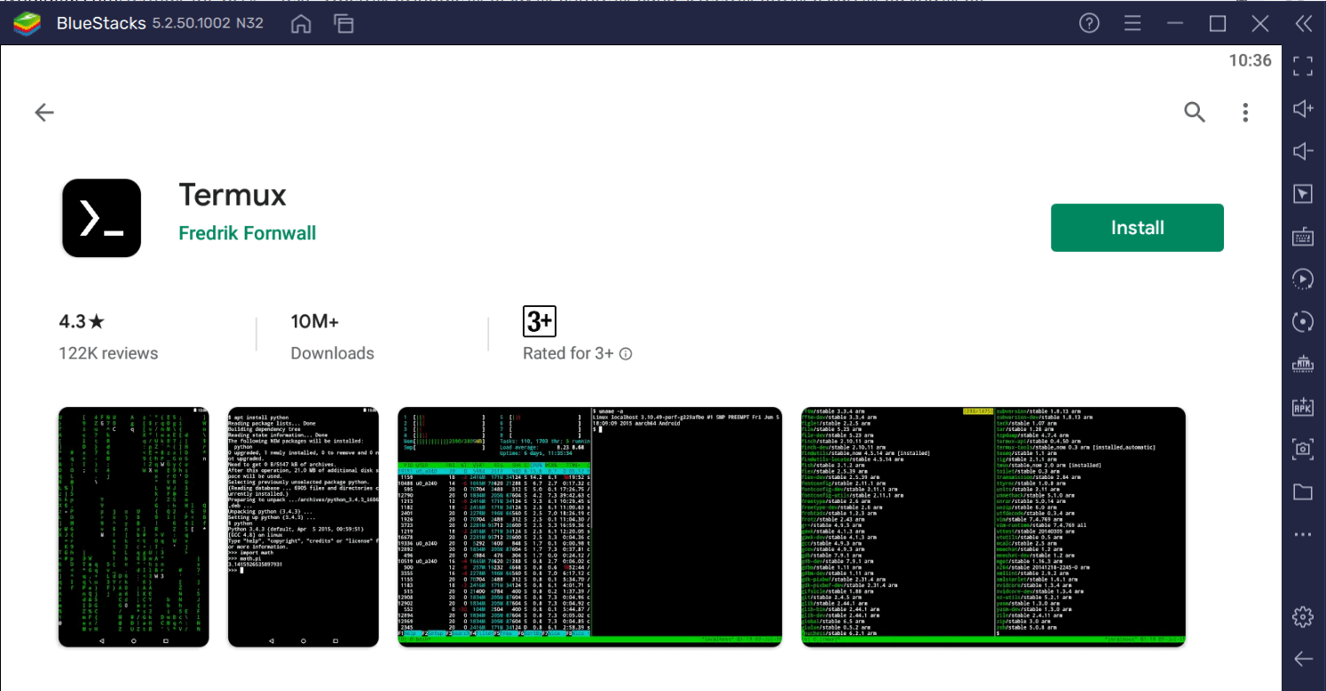Open the BlueStacks hamburger menu
Screen dimensions: 1326x691
1132,23
